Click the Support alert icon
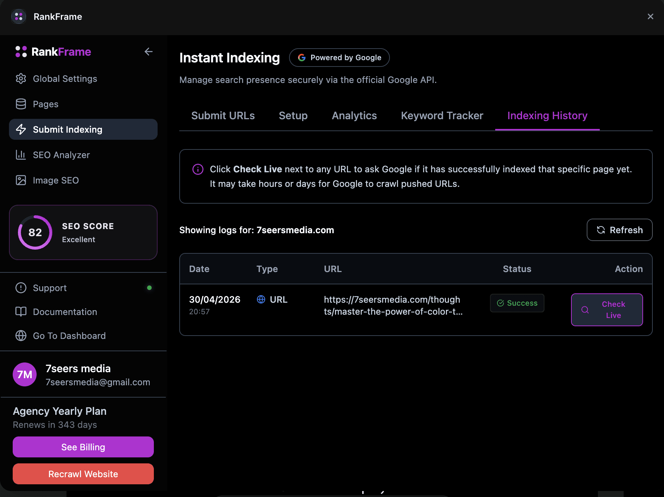Screen dimensions: 664x497 [x=21, y=288]
